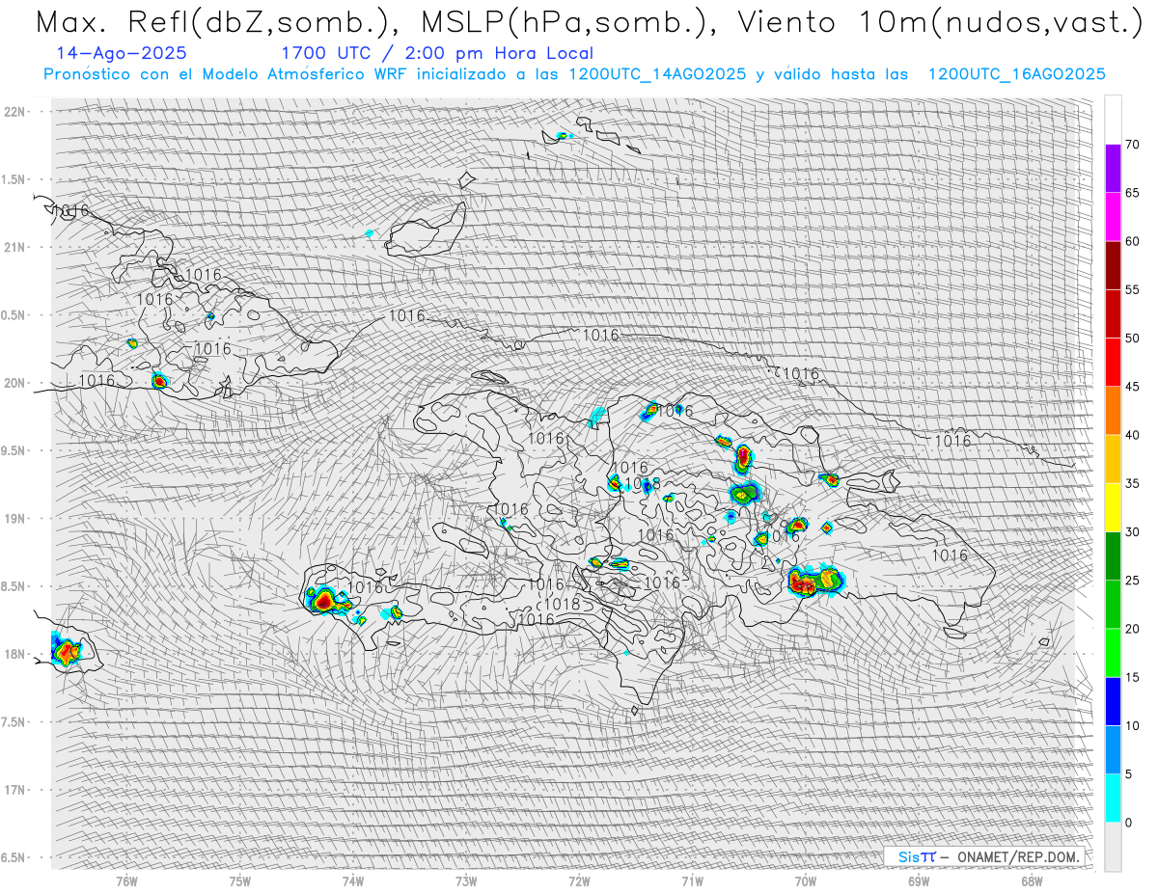This screenshot has height=894, width=1158.
Task: Click the colorbar label 70
Action: [x=1132, y=145]
